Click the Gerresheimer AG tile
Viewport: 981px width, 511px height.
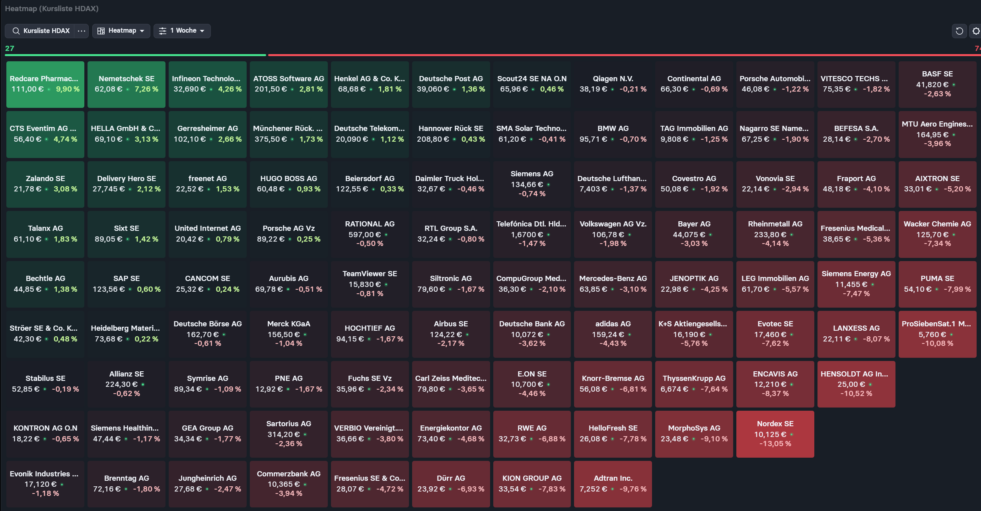[207, 135]
